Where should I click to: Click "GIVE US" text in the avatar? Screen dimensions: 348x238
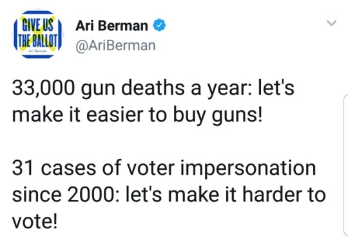click(x=38, y=24)
